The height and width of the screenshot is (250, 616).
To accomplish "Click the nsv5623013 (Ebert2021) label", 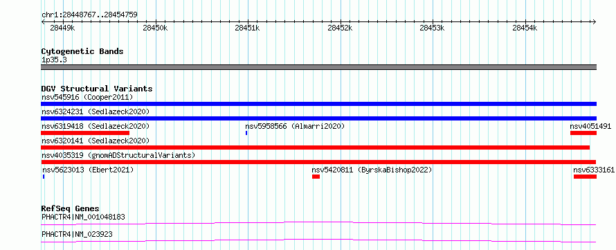I will coord(88,170).
